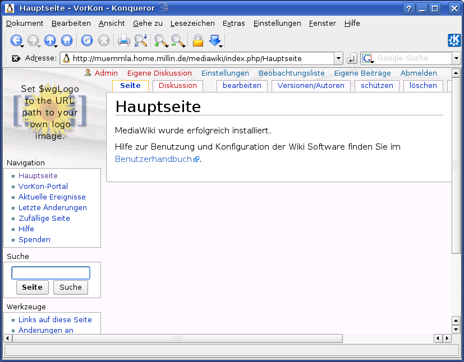Screen dimensions: 464x362
Task: Click the address URL input field
Action: (x=197, y=58)
